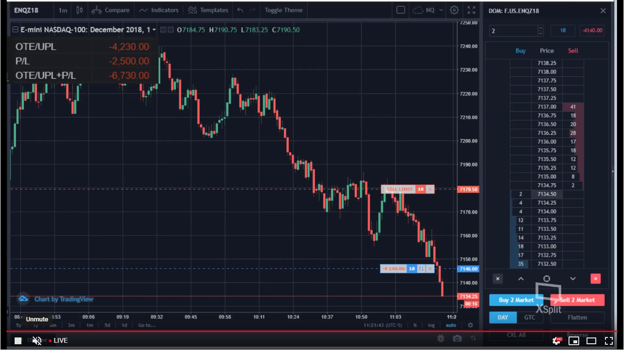
Task: Cancel sell orders with red X button
Action: click(x=595, y=279)
